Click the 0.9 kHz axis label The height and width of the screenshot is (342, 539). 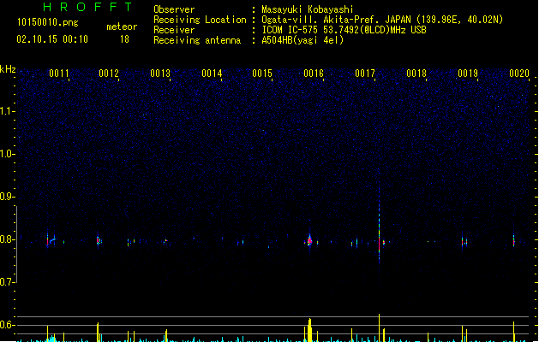[x=7, y=197]
